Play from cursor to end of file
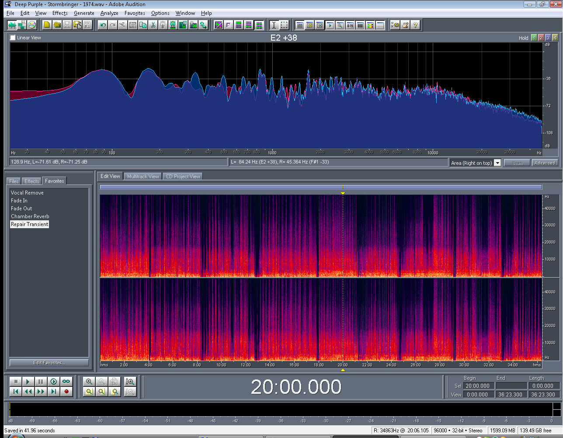 click(54, 382)
